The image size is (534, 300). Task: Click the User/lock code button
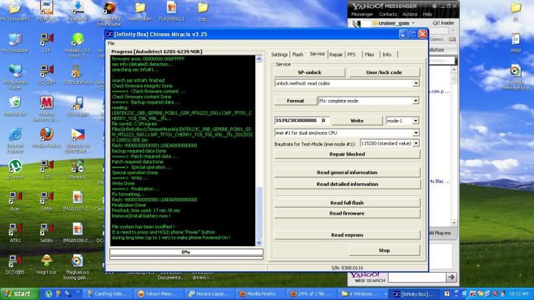(x=384, y=73)
